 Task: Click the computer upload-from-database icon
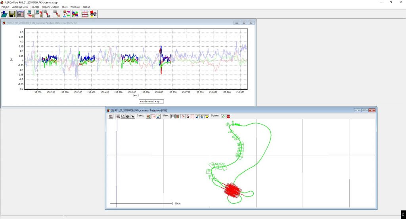(x=38, y=14)
